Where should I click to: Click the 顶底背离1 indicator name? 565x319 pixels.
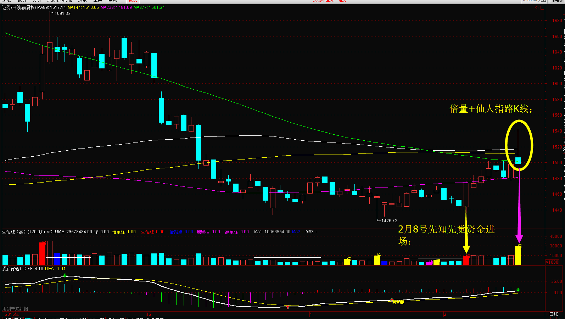[12, 269]
